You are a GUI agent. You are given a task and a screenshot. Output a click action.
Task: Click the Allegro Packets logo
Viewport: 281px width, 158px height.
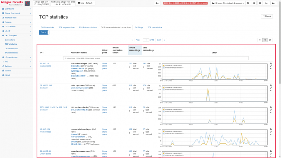coord(12,3)
